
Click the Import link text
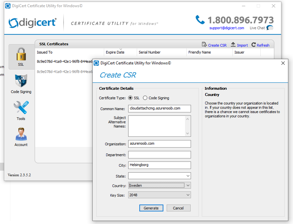[242, 45]
